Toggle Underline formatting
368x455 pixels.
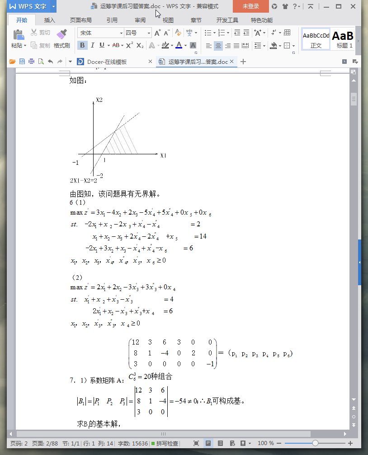click(x=102, y=45)
